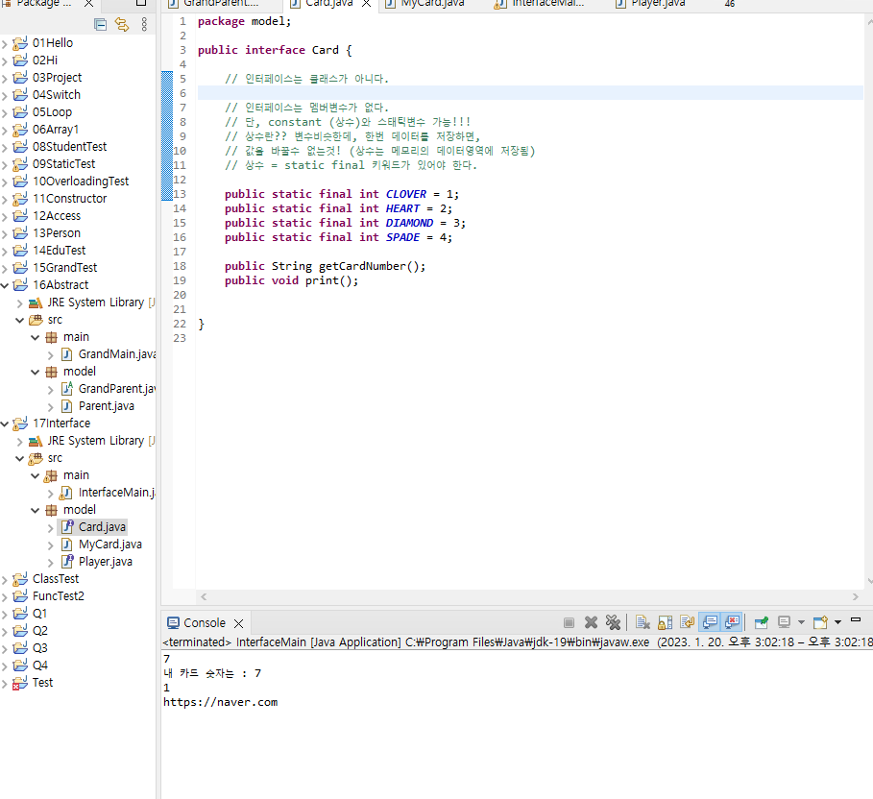Viewport: 873px width, 799px height.
Task: Click the 04Switch project folder icon
Action: tap(20, 95)
